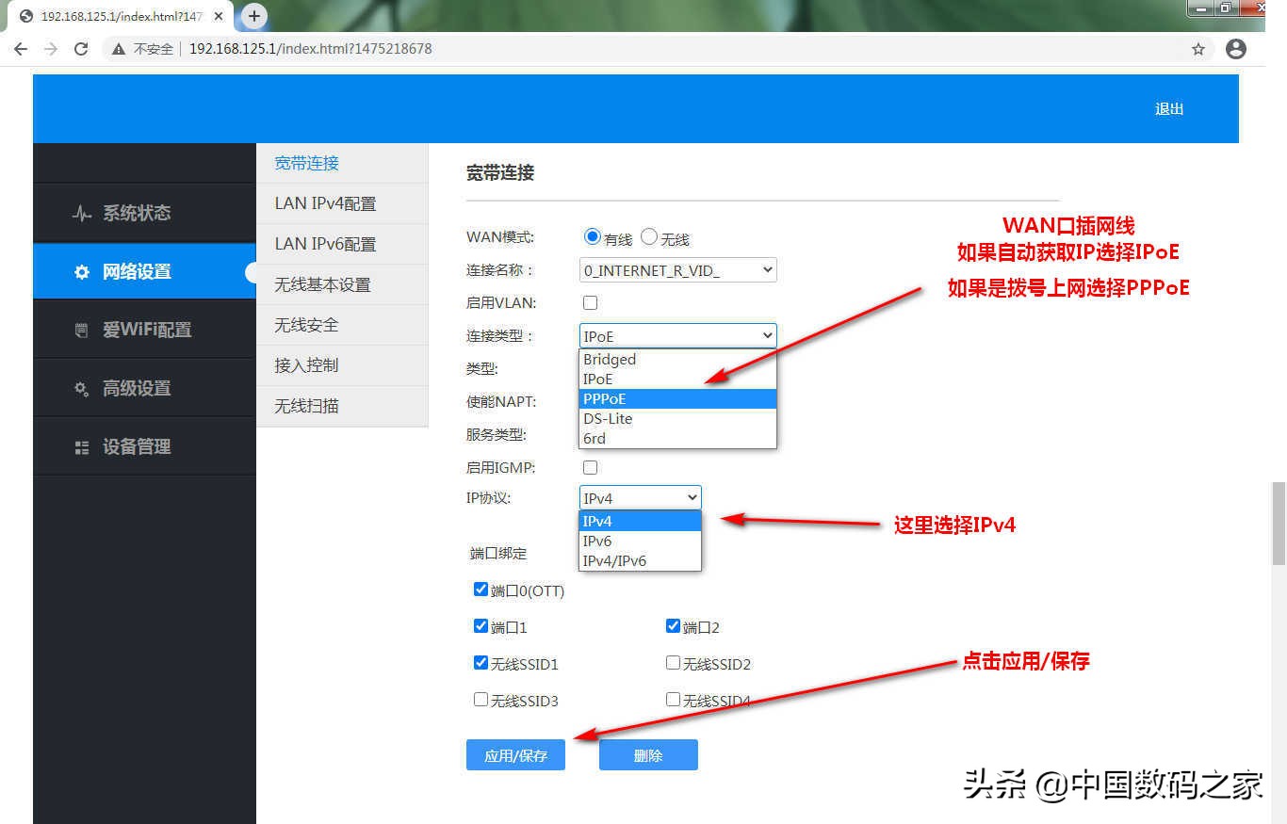Select the 无线 WAN mode radio button
Image resolution: width=1287 pixels, height=824 pixels.
[648, 236]
